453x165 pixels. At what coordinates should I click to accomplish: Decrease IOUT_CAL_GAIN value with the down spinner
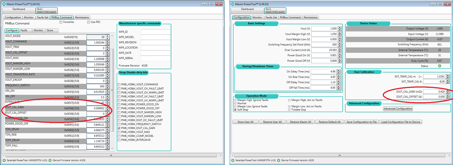tap(107, 109)
